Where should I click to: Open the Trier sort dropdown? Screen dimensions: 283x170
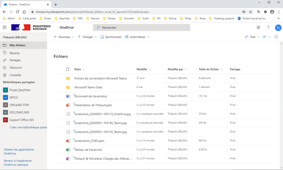tap(252, 37)
